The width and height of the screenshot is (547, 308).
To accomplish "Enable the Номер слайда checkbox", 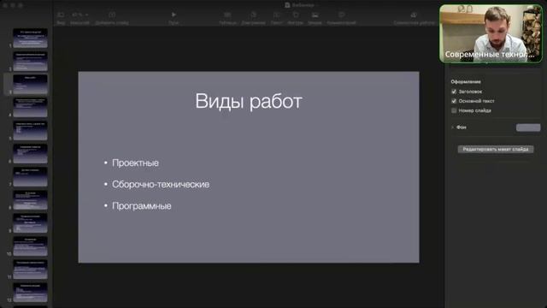I will pos(454,110).
